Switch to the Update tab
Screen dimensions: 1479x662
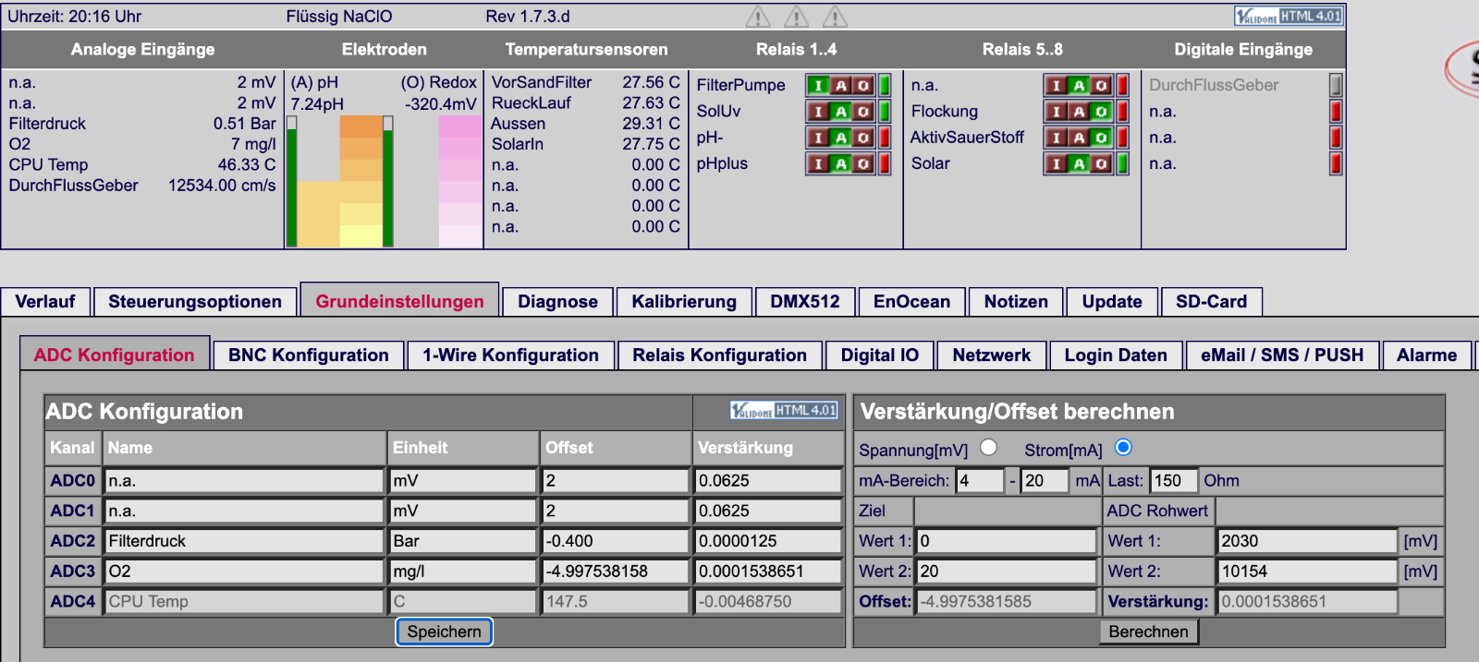click(1112, 302)
